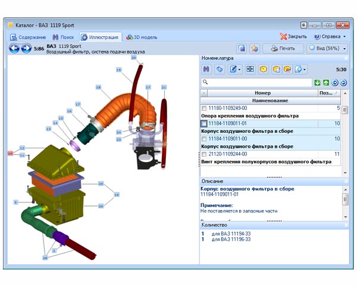Expand the edit note icon's dropdown arrow
357x286 pixels.
[239, 69]
